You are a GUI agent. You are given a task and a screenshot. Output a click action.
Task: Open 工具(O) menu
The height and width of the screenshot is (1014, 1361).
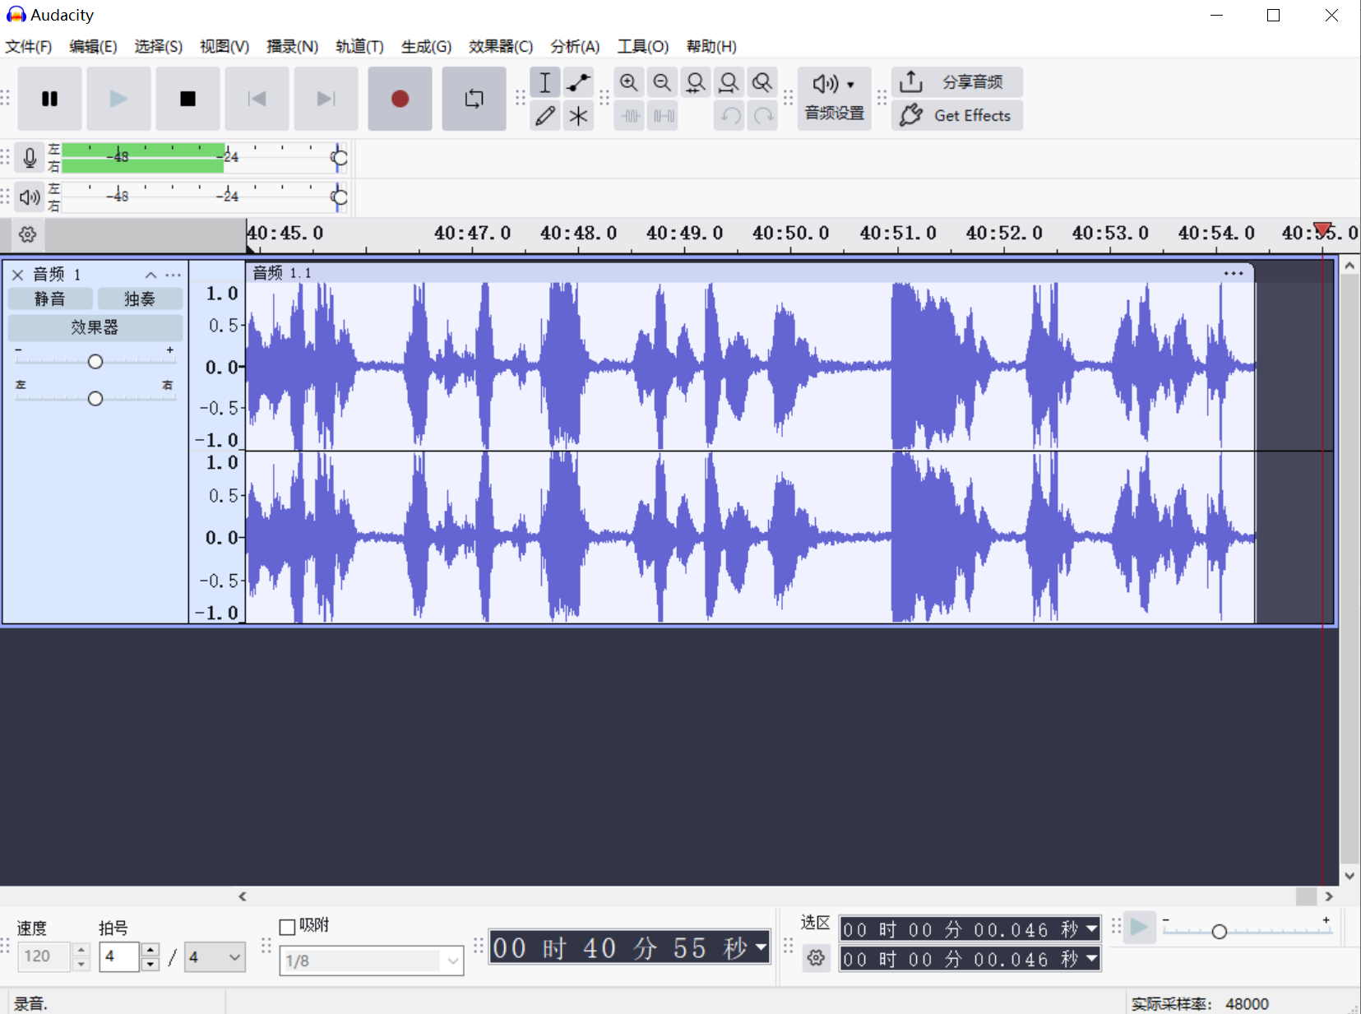pos(643,46)
